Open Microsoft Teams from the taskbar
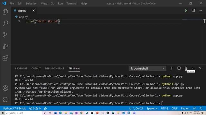 tap(134, 113)
